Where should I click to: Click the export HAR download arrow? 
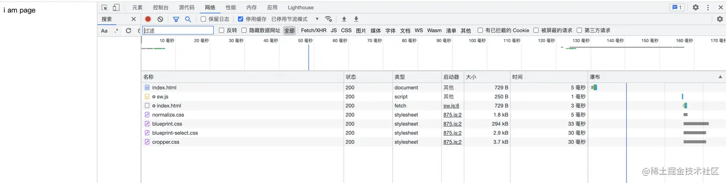pyautogui.click(x=356, y=19)
